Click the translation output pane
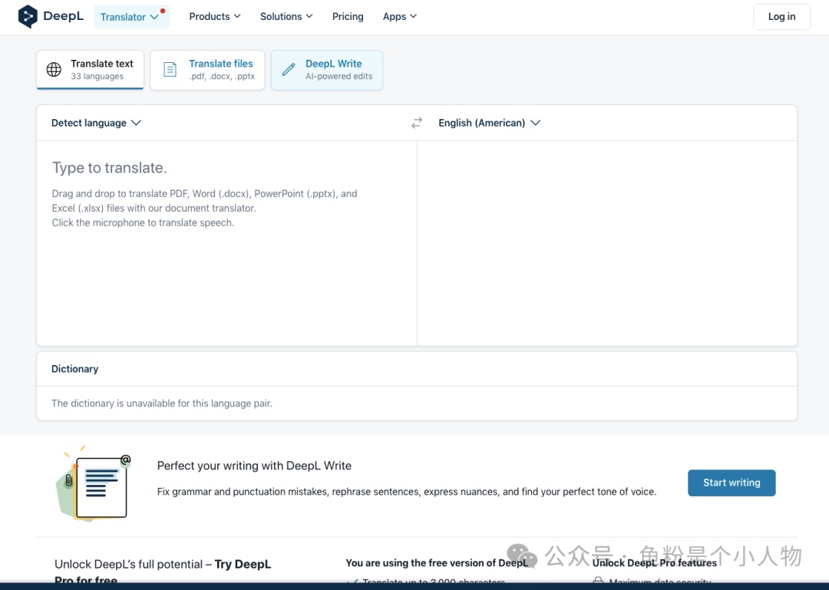Screen dimensions: 829x590 tap(607, 243)
